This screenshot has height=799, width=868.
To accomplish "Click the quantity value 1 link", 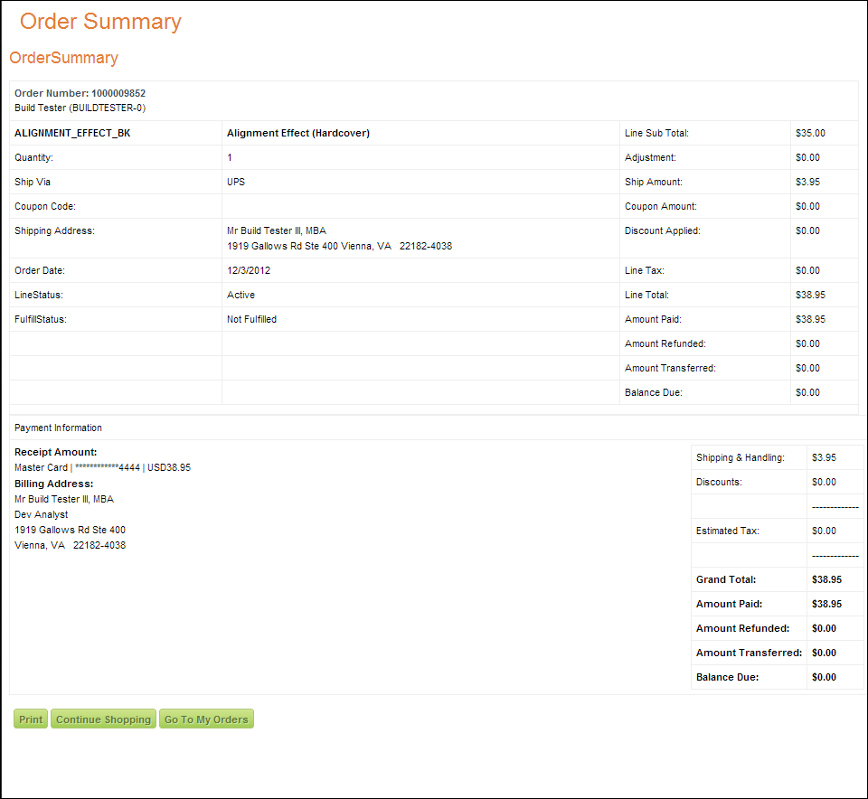I will (230, 157).
